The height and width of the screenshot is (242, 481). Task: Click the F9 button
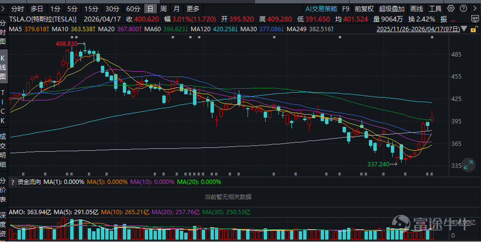tap(346, 9)
